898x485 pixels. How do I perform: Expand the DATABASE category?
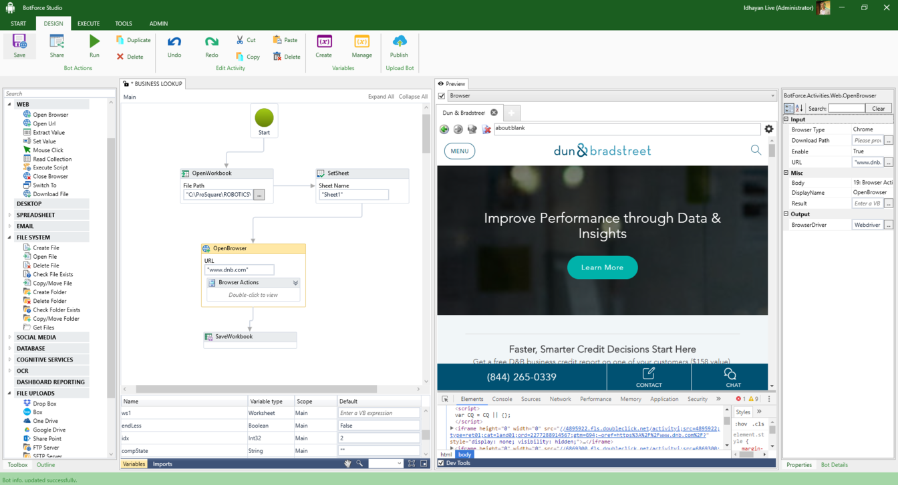(9, 348)
